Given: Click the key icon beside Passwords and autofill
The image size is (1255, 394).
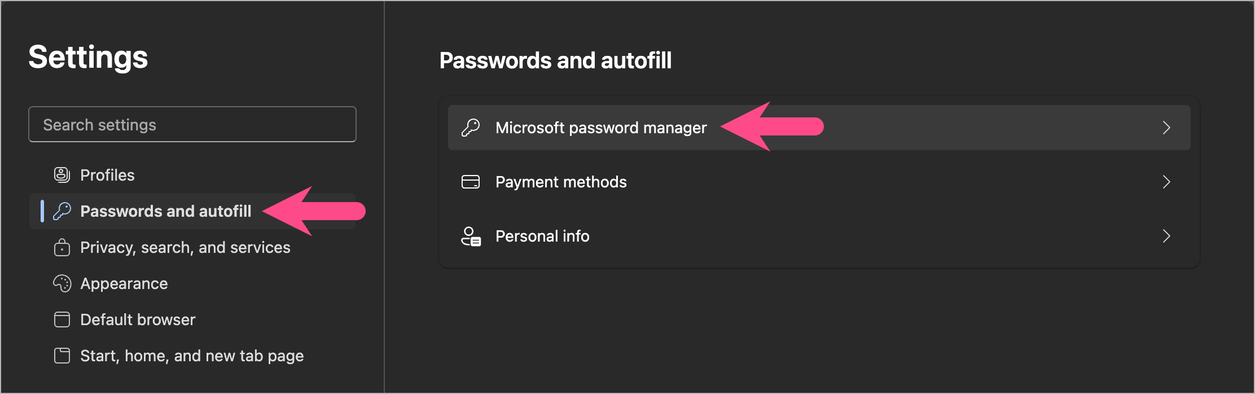Looking at the screenshot, I should click(62, 211).
